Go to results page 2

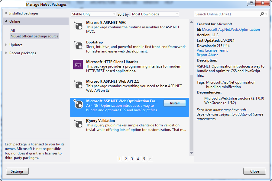126,159
